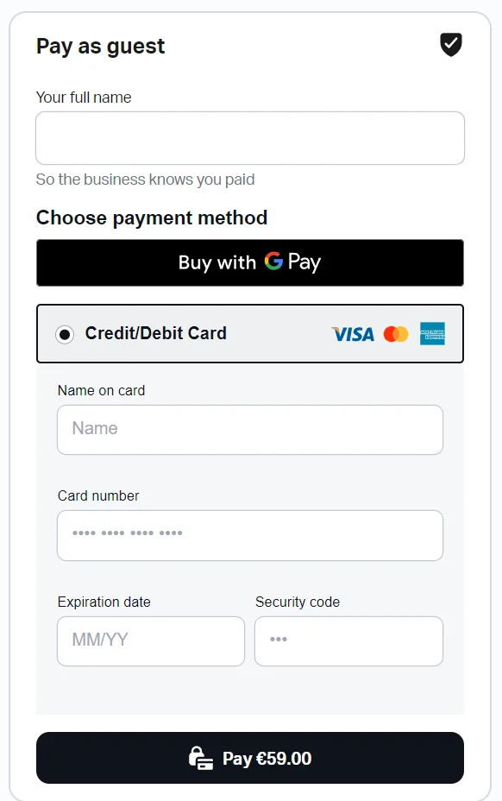Click the security shield checkmark icon
The image size is (502, 801).
[x=451, y=44]
